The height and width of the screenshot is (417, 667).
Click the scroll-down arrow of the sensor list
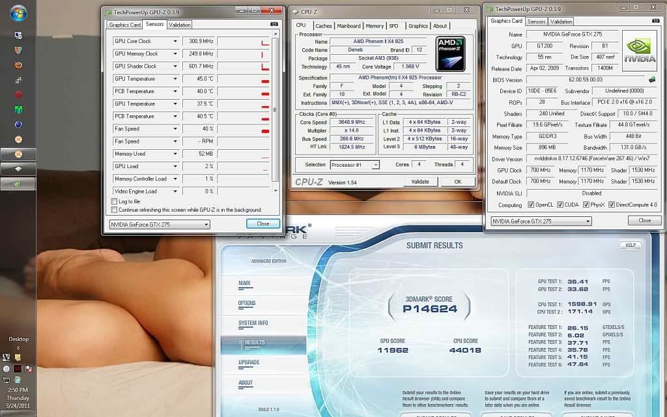point(276,191)
